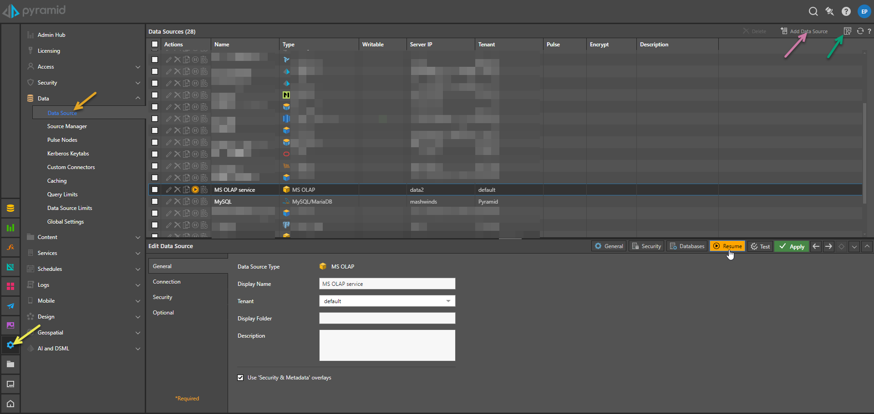The width and height of the screenshot is (874, 414).
Task: Open Source Manager in Data menu
Action: (67, 126)
